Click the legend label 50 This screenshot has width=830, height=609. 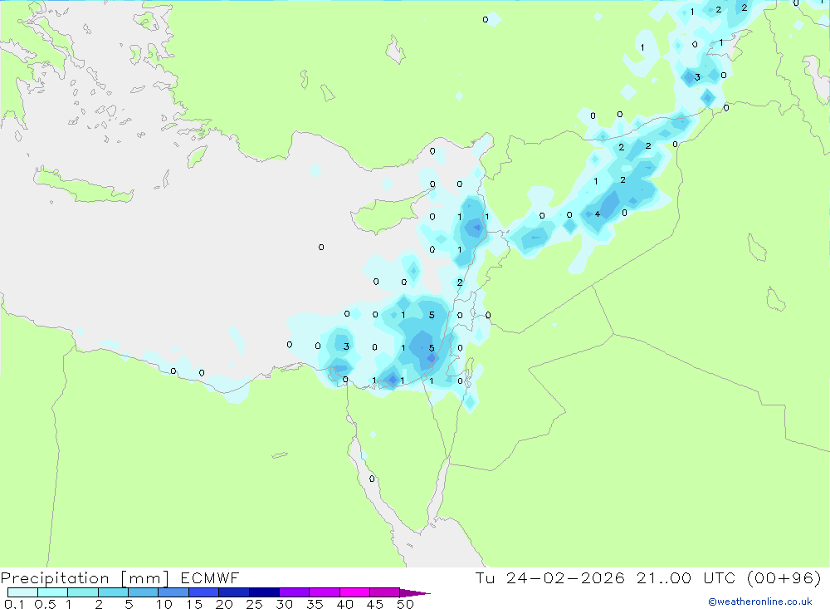click(406, 604)
